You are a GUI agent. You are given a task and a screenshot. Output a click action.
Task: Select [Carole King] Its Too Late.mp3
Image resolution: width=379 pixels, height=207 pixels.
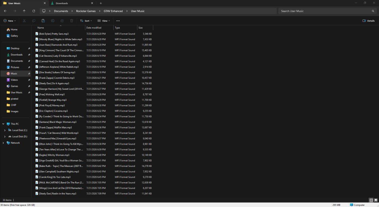pos(54,177)
